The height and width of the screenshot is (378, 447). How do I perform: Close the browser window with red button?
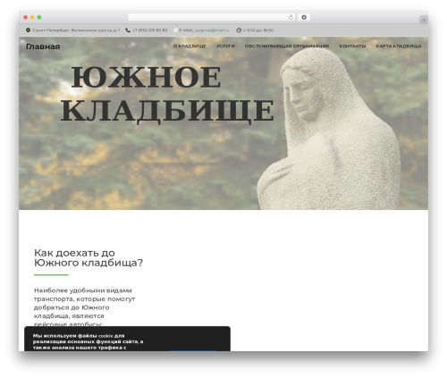(x=26, y=18)
